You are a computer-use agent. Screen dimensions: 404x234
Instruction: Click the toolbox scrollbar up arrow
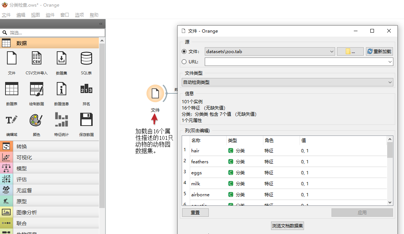(102, 41)
